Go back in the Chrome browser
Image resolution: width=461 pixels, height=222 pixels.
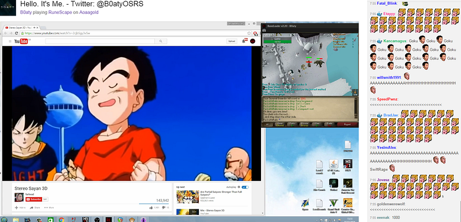pos(6,33)
